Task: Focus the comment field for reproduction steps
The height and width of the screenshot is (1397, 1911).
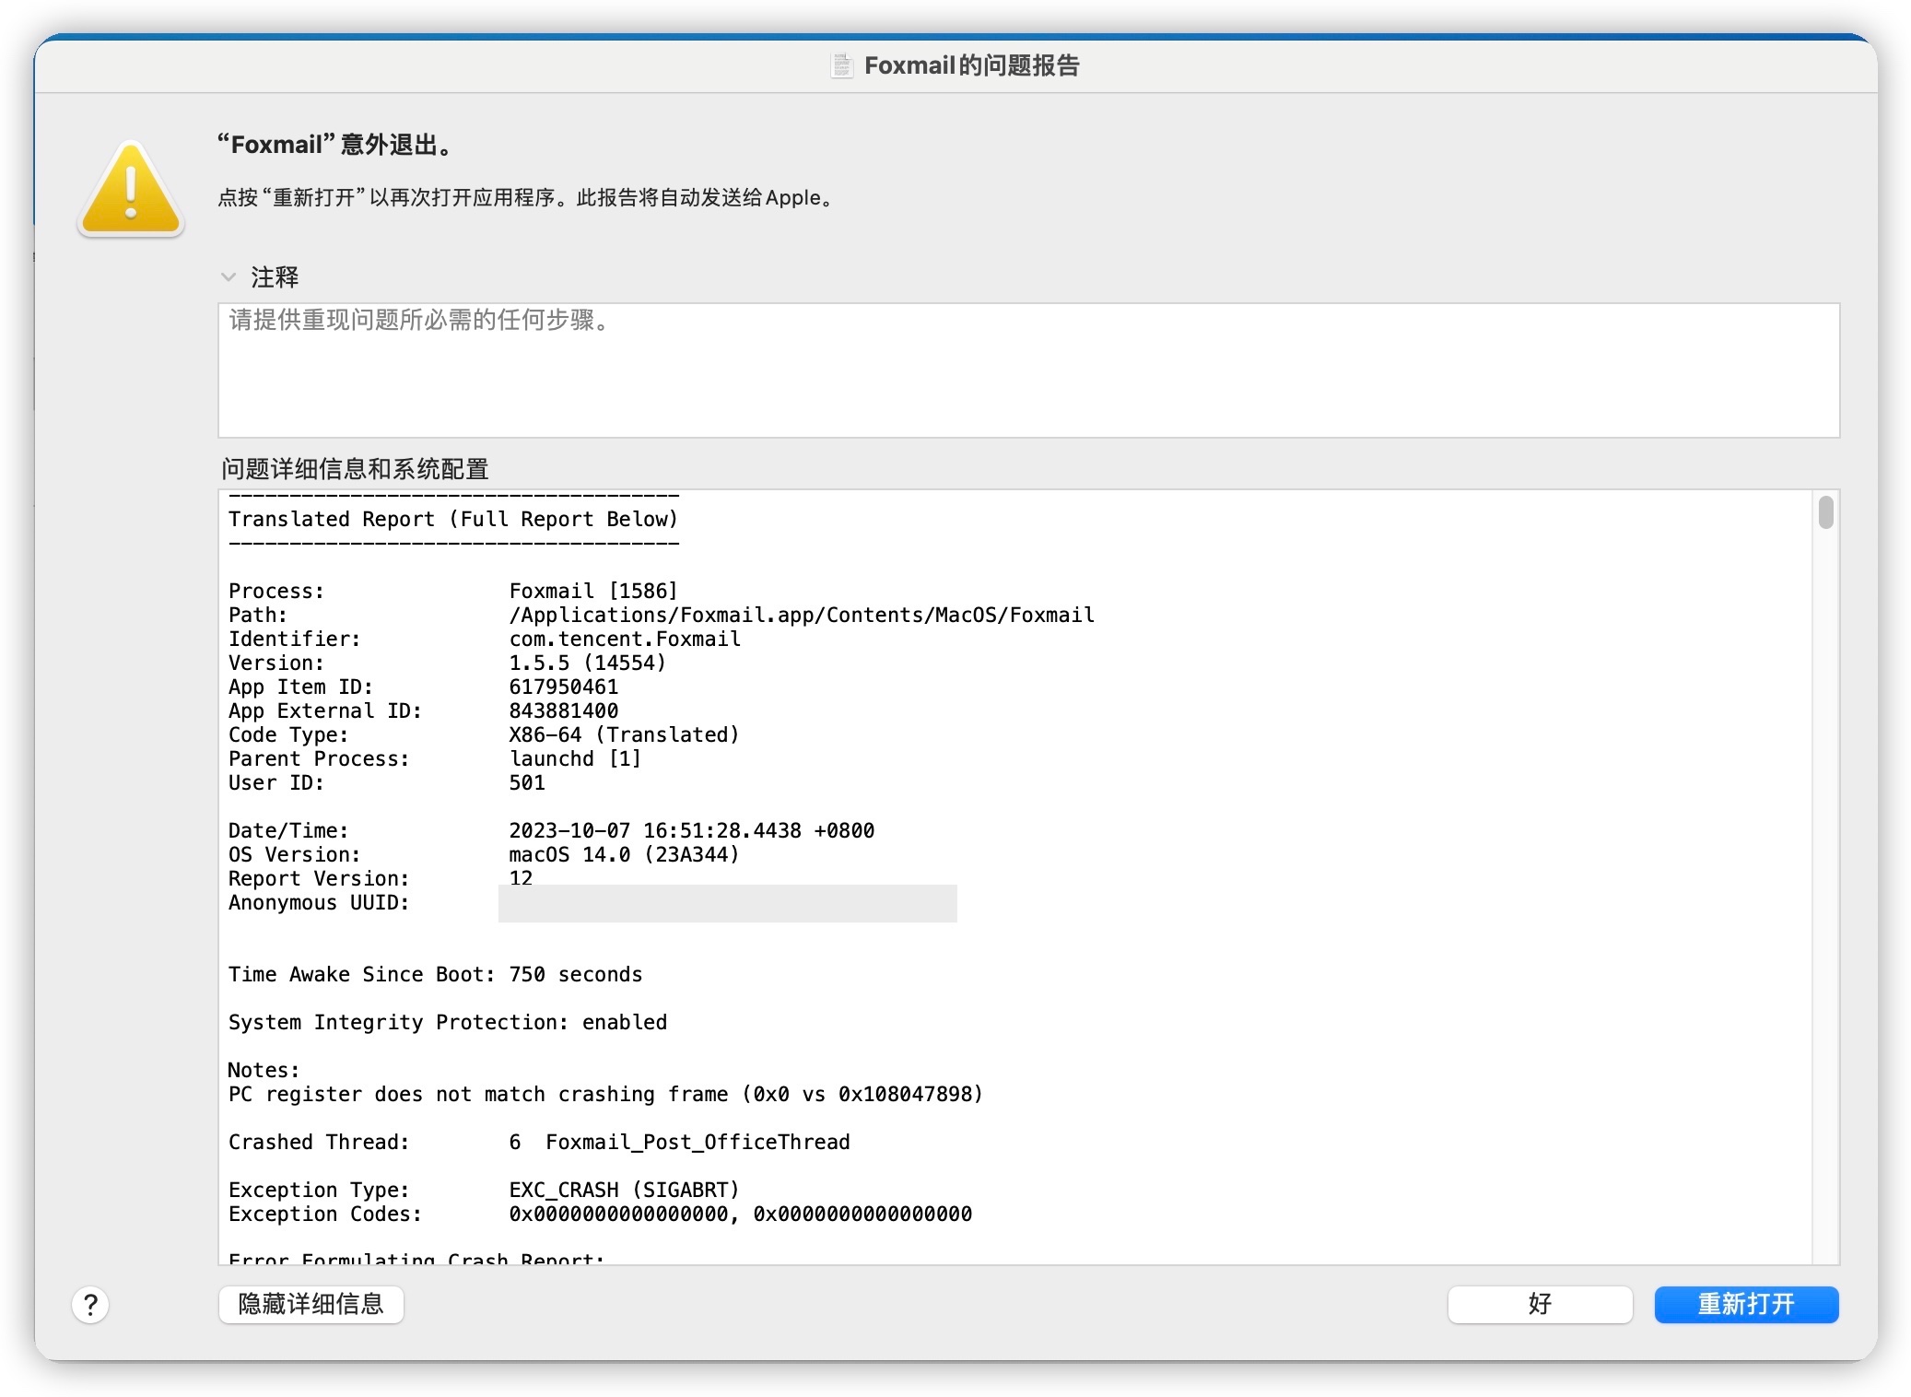Action: point(1027,370)
